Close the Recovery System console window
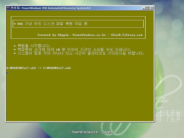Viewport: 184px width, 138px height. tap(152, 8)
